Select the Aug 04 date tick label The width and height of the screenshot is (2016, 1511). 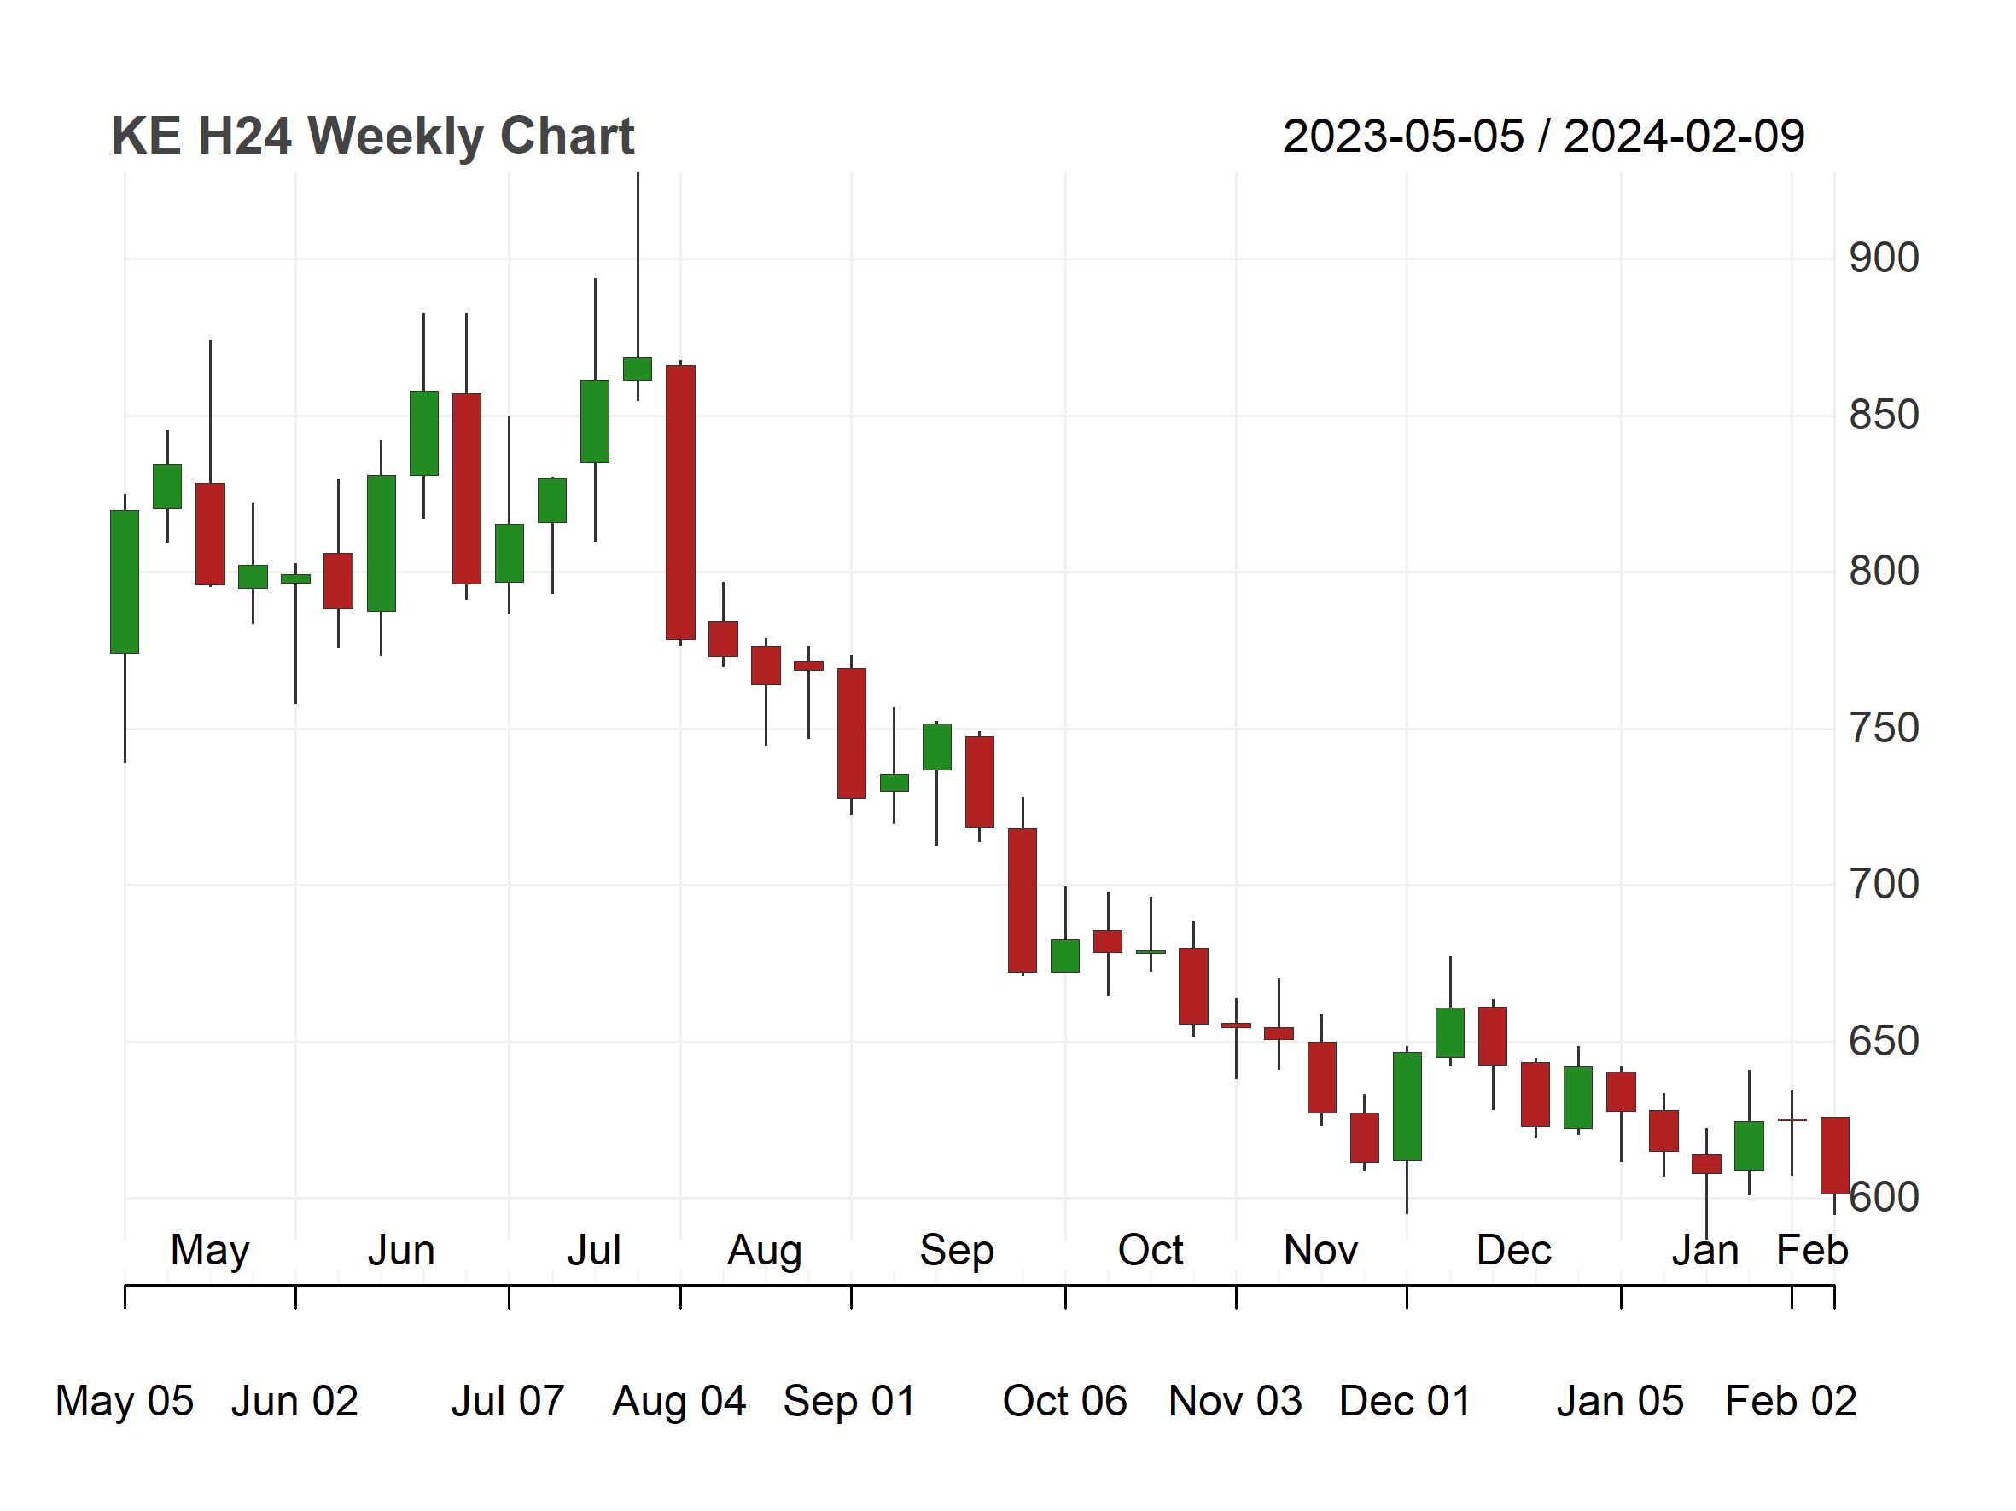(679, 1401)
